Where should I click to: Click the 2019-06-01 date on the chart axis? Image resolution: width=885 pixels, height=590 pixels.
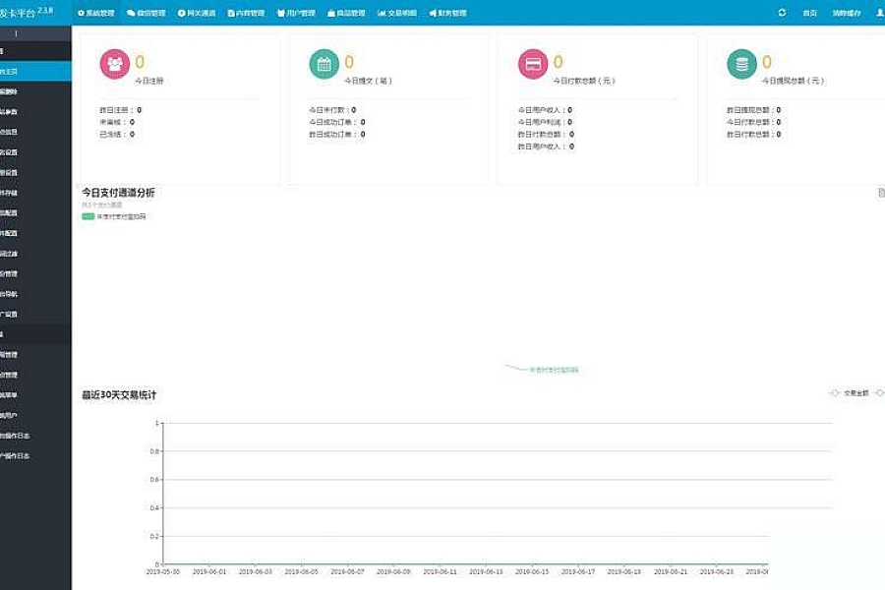point(209,572)
